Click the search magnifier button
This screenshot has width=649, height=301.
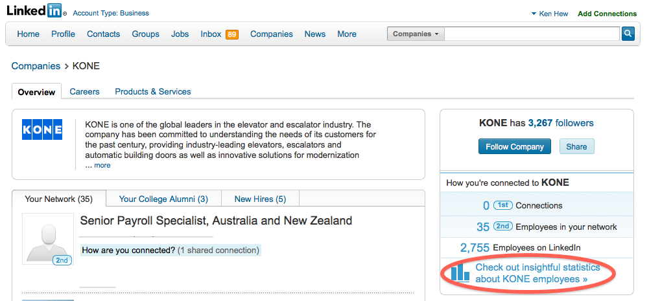point(628,34)
